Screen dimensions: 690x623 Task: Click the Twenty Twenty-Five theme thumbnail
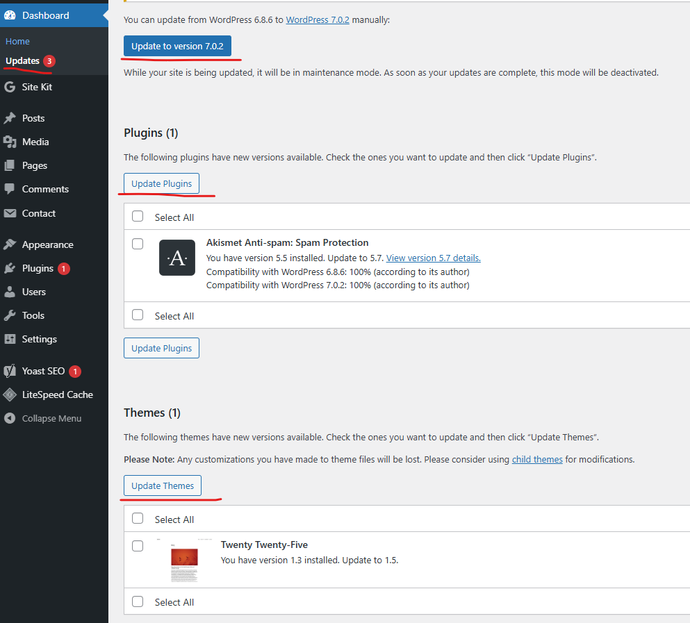tap(184, 560)
